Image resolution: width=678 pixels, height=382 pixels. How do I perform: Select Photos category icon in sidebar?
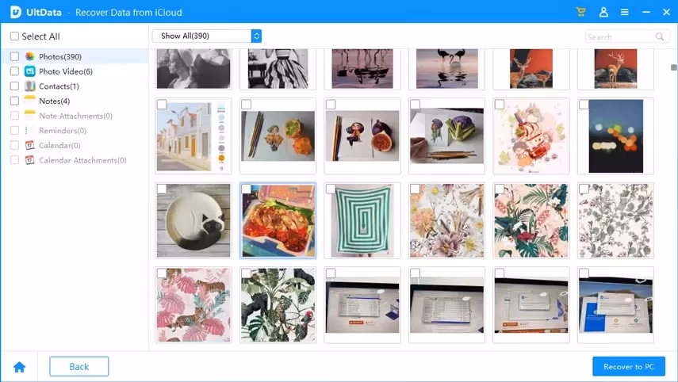[30, 57]
